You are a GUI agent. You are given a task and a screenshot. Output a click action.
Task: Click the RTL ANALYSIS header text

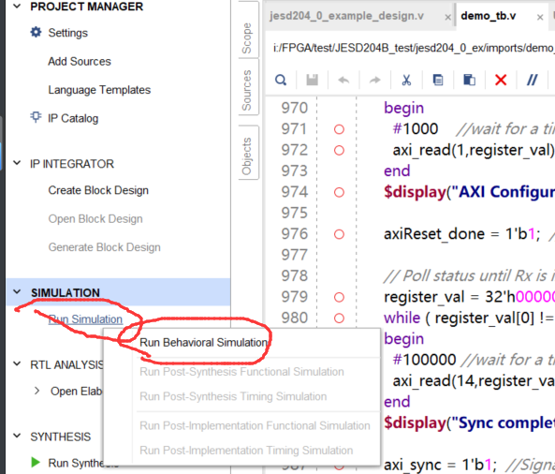point(66,364)
